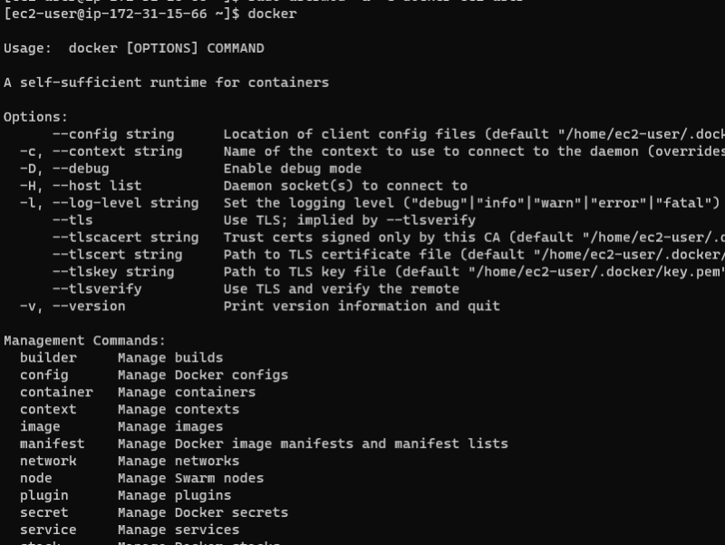Click the '--tlsverify' option text
725x545 pixels.
97,289
